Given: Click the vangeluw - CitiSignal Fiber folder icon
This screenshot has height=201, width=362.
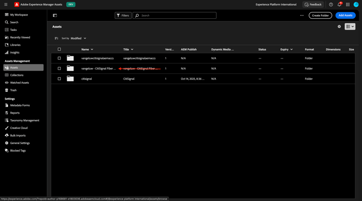Looking at the screenshot, I should pyautogui.click(x=70, y=69).
